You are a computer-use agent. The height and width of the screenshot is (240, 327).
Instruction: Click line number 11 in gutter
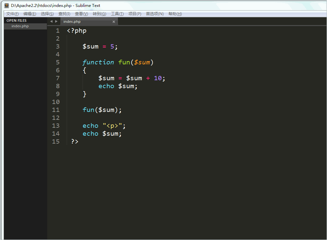point(56,110)
